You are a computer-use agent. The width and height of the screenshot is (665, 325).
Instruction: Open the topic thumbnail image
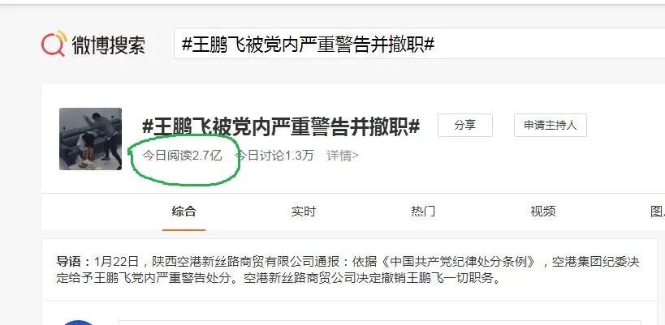click(x=90, y=139)
